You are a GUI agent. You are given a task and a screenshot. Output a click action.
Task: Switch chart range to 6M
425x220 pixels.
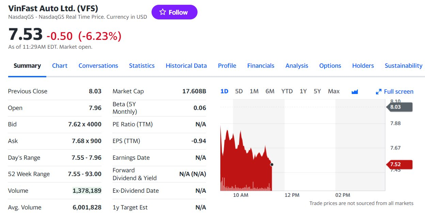click(270, 91)
